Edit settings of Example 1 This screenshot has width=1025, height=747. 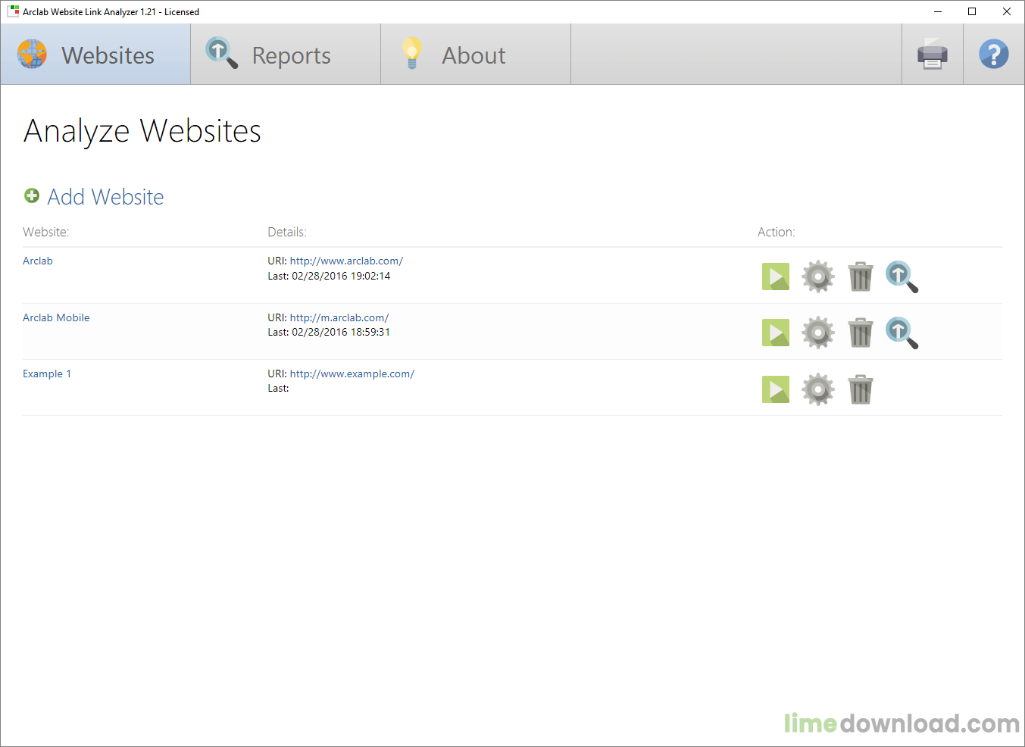(x=817, y=389)
